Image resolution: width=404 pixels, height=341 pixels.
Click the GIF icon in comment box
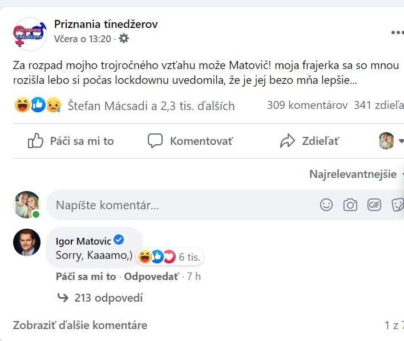point(374,205)
